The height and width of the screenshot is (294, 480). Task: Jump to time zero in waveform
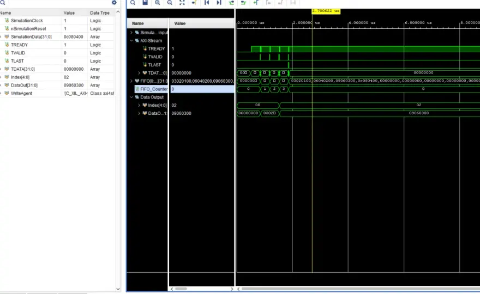(x=207, y=2)
